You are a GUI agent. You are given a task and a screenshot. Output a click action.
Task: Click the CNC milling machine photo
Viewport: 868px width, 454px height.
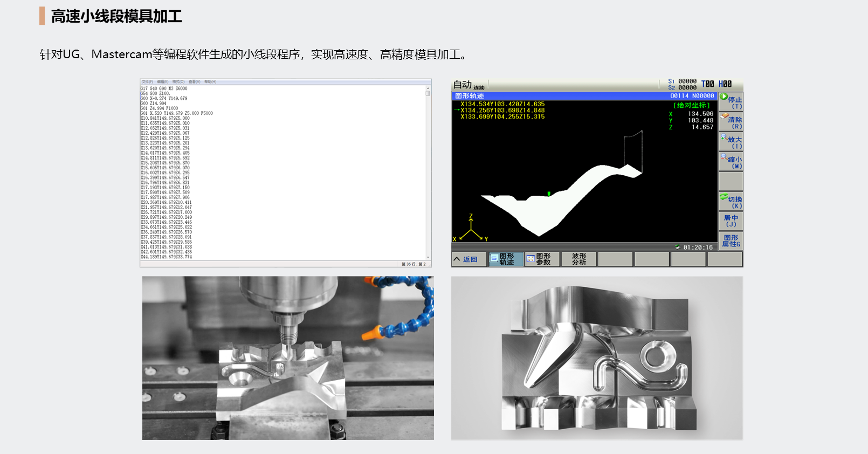pos(288,358)
